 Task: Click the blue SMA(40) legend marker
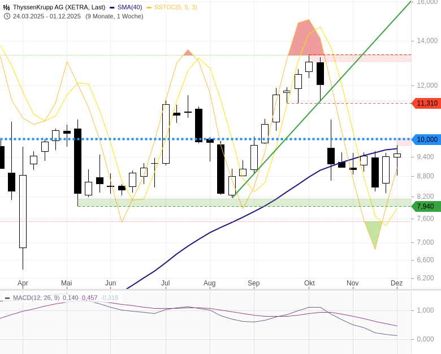(112, 7)
